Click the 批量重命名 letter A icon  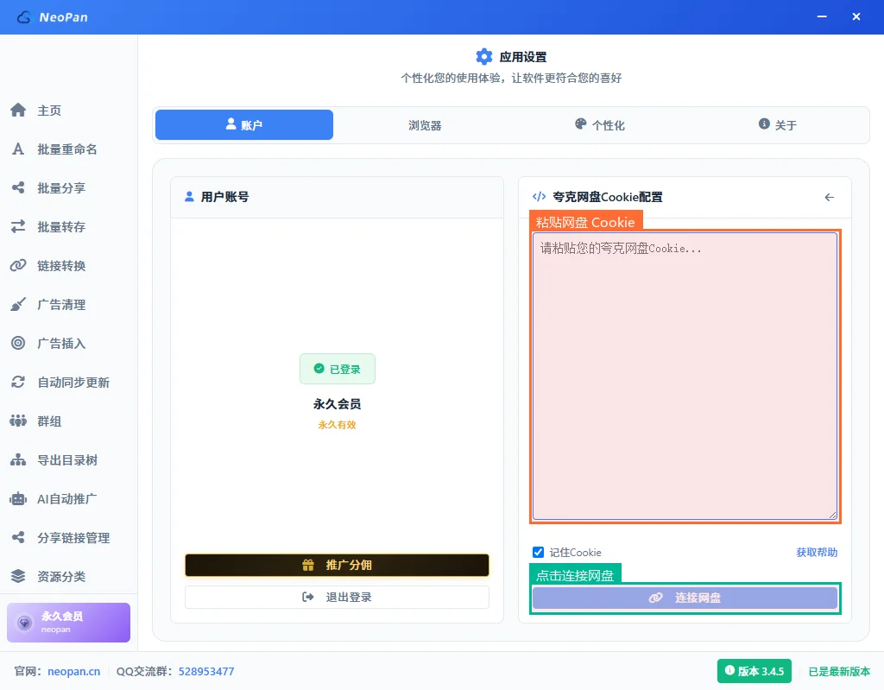click(x=18, y=149)
